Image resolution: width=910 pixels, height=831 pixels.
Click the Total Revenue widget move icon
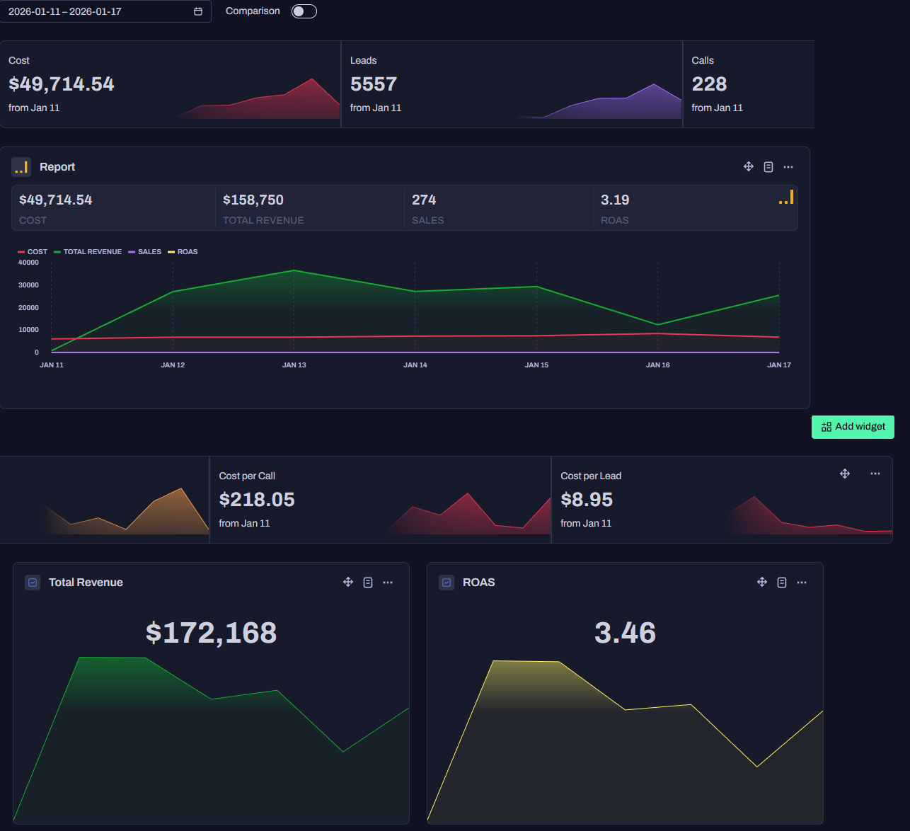point(348,583)
